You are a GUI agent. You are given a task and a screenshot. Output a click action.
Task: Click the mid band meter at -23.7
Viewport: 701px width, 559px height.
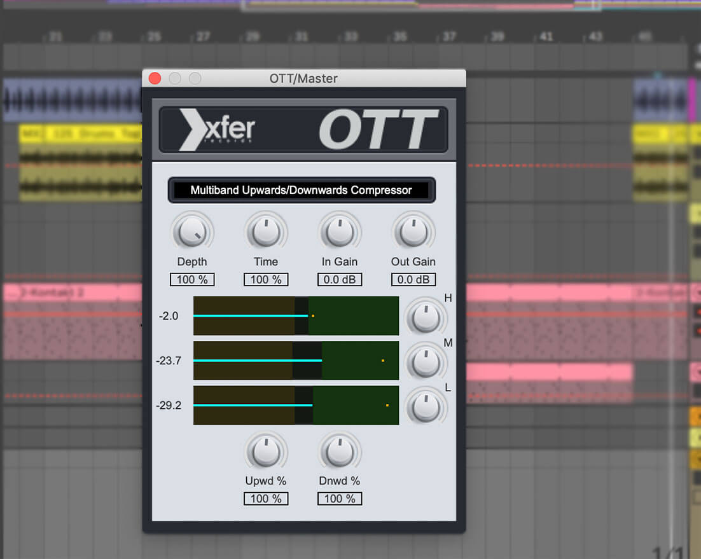(x=296, y=361)
